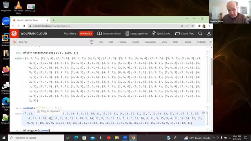Open the p201_f22_g desktop file

click(31, 8)
